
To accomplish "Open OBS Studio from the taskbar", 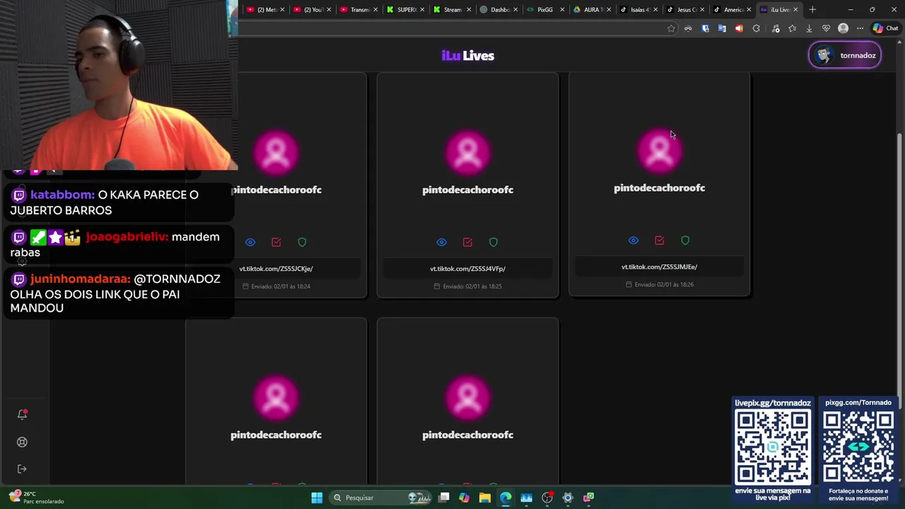I will [x=547, y=498].
